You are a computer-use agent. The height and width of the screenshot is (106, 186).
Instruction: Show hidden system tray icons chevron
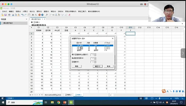[x=151, y=103]
